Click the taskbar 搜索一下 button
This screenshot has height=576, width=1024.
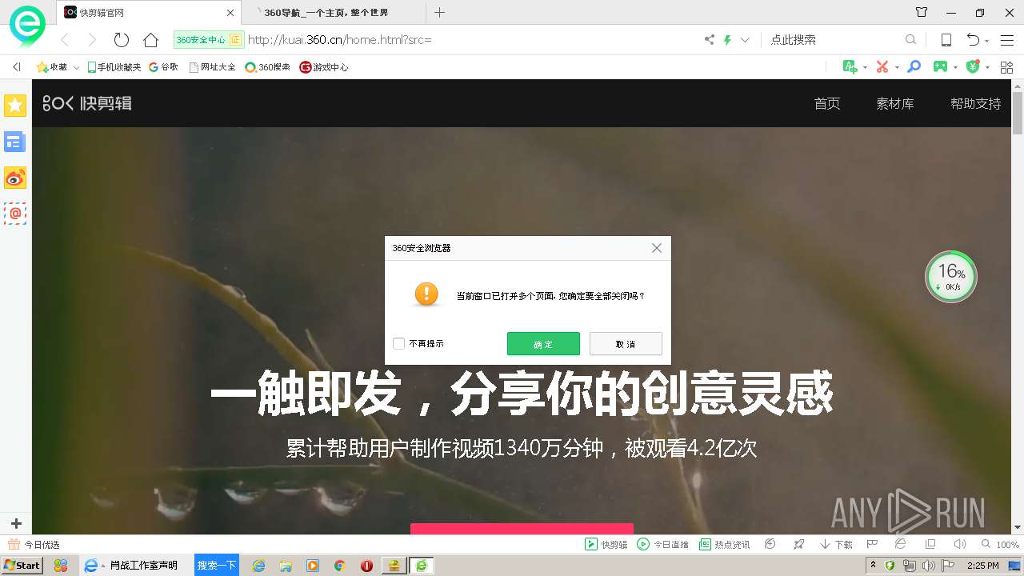(217, 565)
